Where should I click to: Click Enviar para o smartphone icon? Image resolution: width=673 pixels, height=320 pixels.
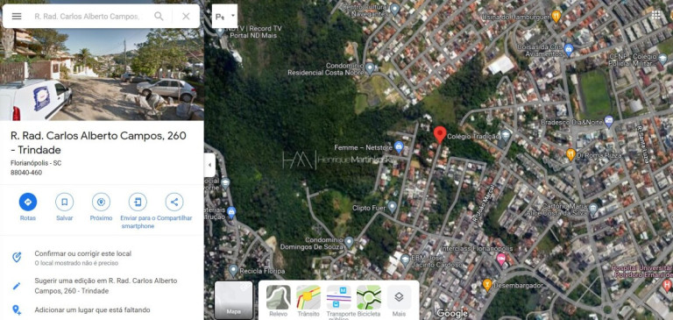[138, 202]
